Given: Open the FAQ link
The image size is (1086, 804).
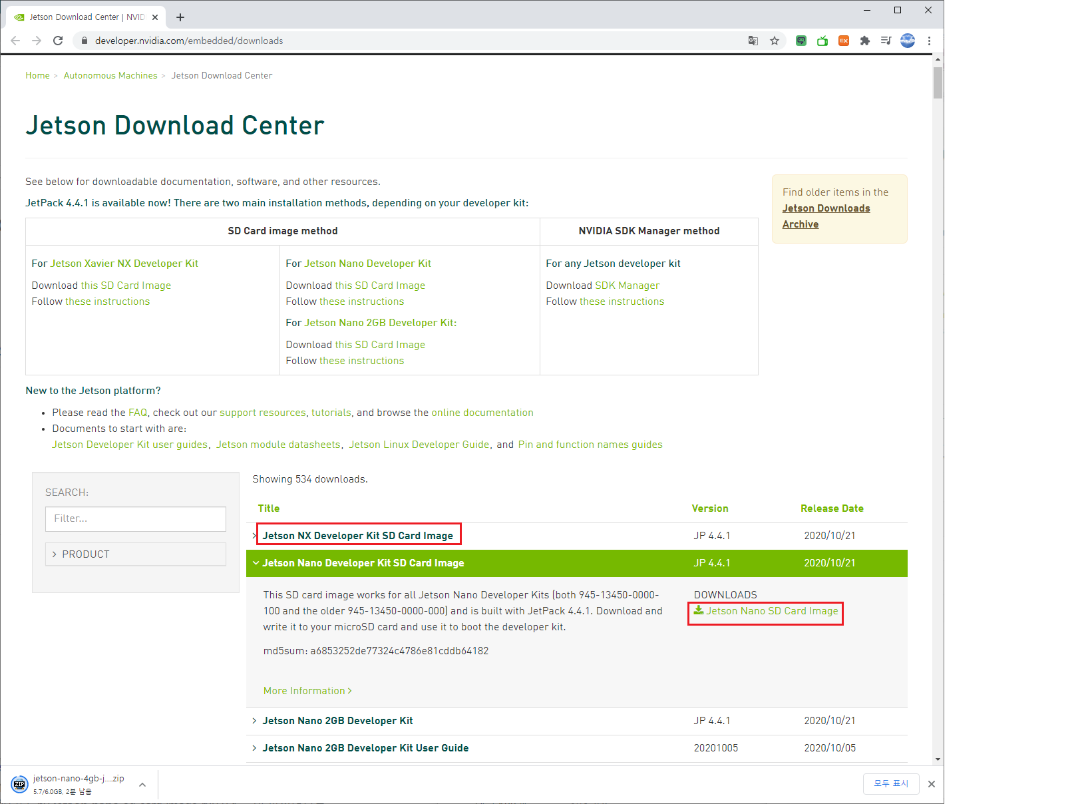Looking at the screenshot, I should [x=138, y=413].
